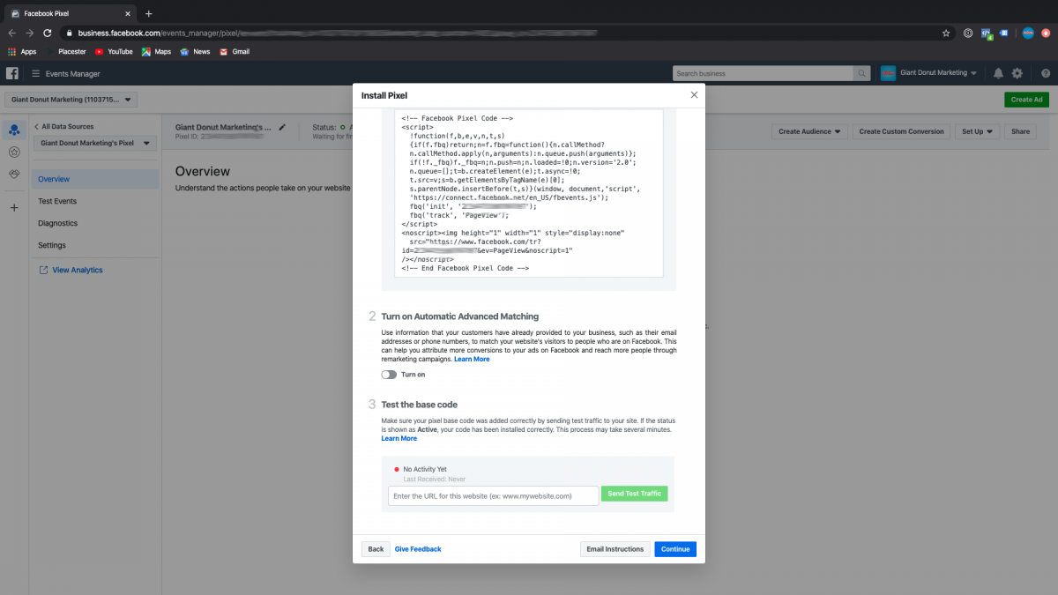Open the Set Up dropdown

coord(977,131)
